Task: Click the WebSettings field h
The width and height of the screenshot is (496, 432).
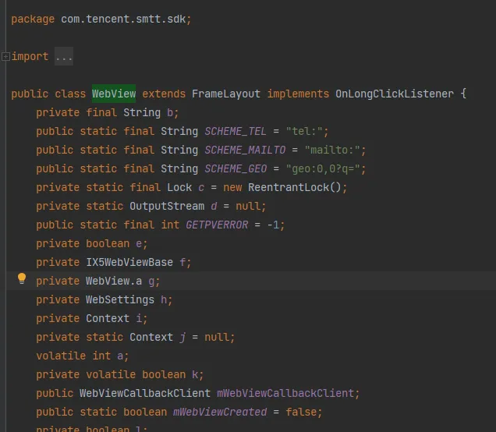Action: (164, 299)
